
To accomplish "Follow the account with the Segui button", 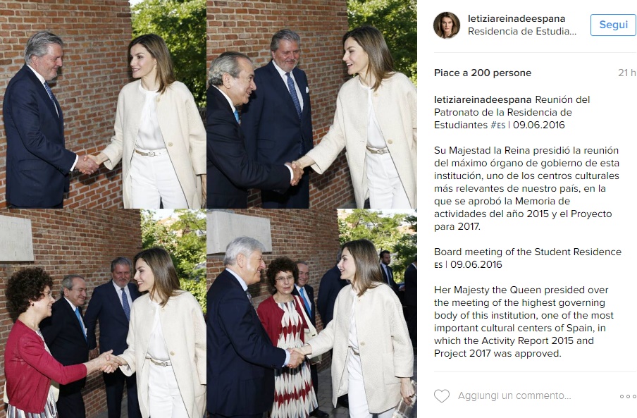I will [x=613, y=25].
